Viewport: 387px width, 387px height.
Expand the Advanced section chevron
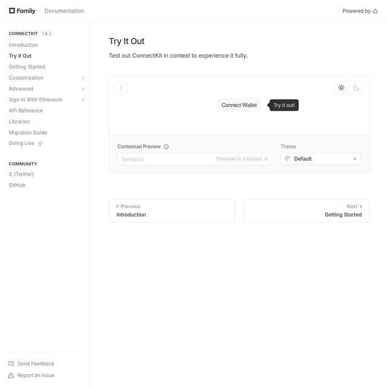tap(83, 89)
